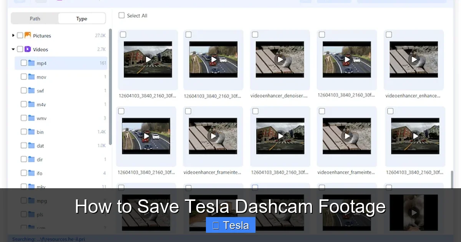Viewport: 461px width, 242px height.
Task: Play the videoenhancer_enhance video preview
Action: (x=414, y=60)
